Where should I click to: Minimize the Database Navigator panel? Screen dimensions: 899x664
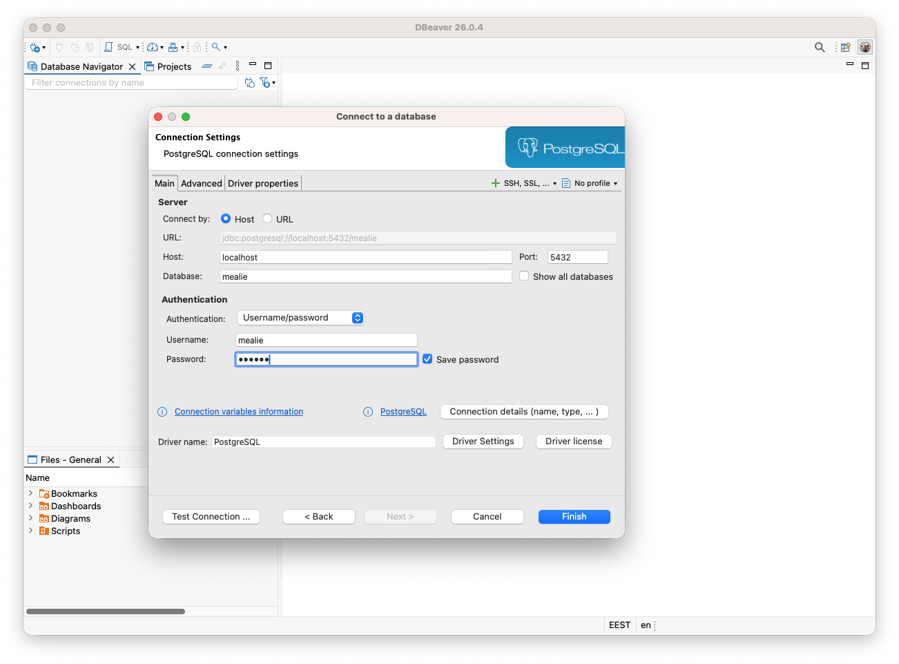(253, 64)
